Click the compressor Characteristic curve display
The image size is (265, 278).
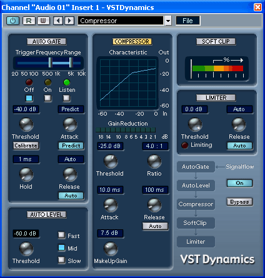click(128, 83)
